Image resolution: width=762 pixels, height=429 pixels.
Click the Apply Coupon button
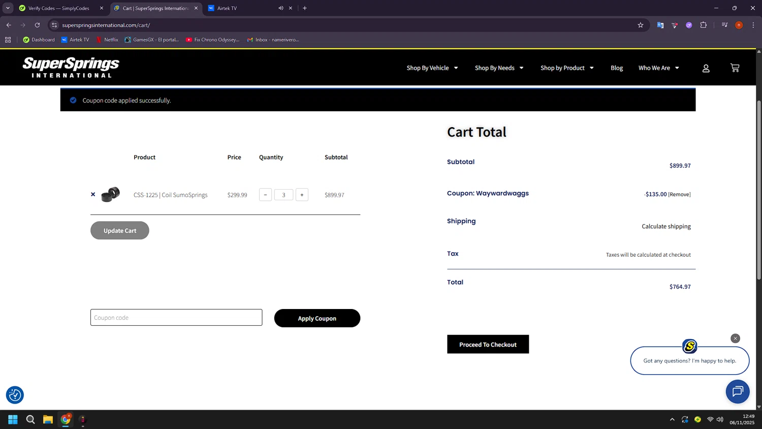coord(317,318)
